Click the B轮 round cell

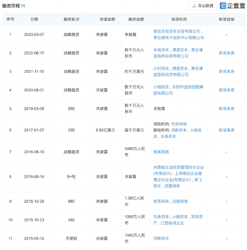point(71,201)
